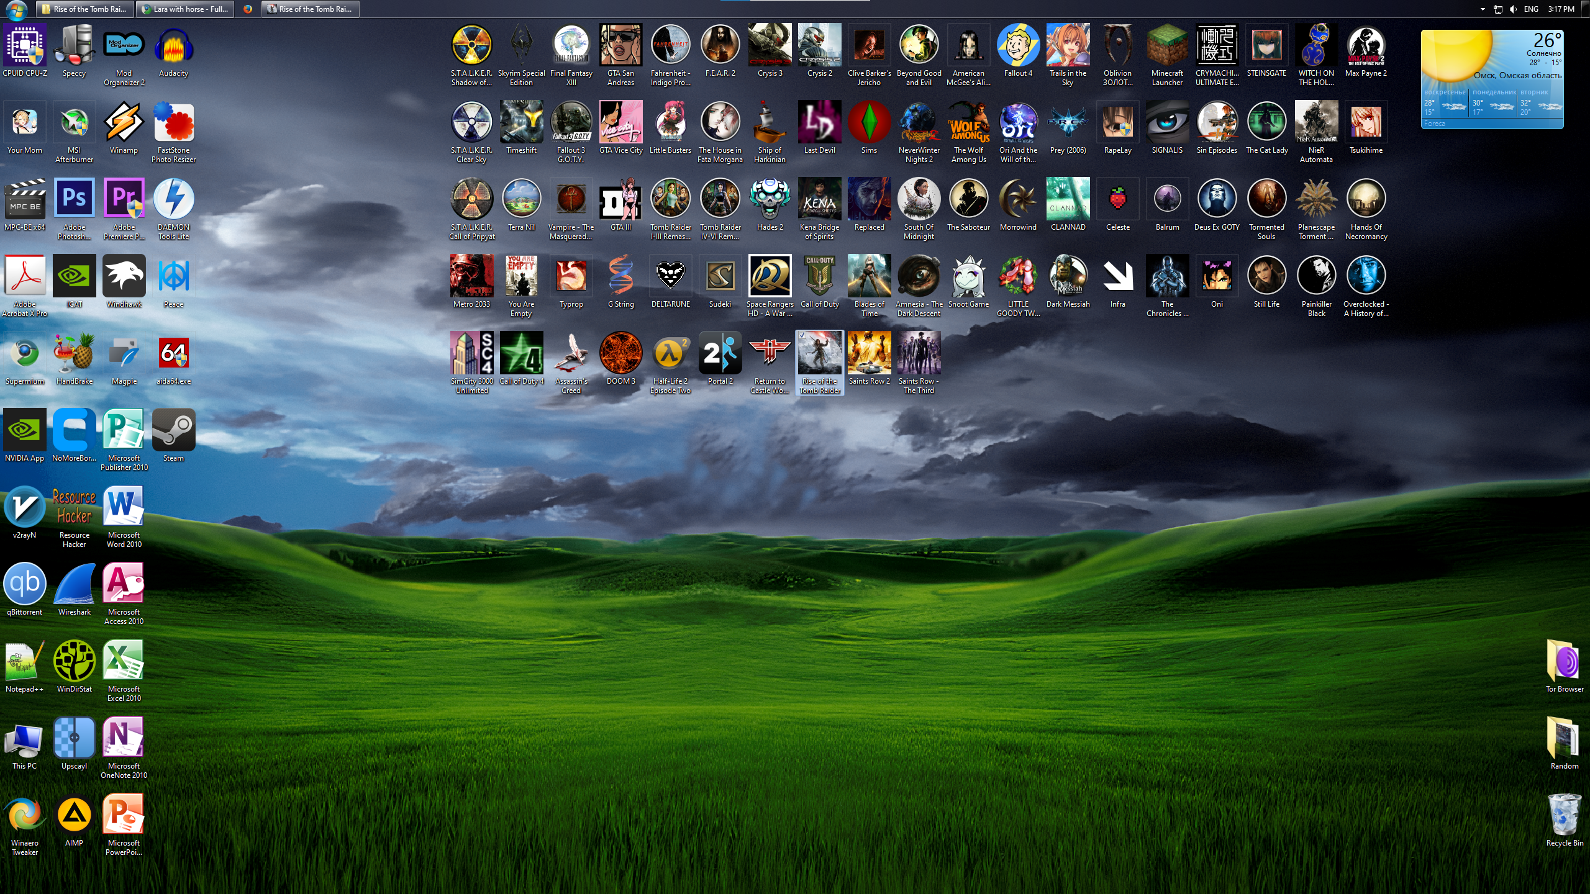
Task: Click the SIGNALIS eye icon
Action: point(1168,122)
